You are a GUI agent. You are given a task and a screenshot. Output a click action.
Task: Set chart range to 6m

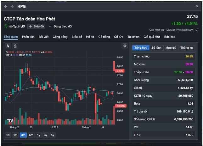coord(31,135)
